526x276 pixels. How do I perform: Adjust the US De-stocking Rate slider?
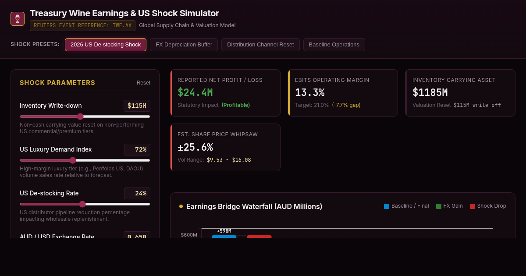coord(85,204)
